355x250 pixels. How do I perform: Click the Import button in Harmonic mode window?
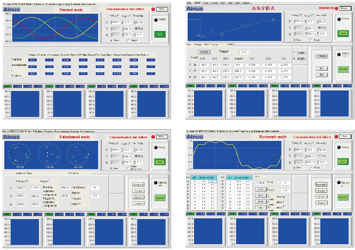click(321, 196)
